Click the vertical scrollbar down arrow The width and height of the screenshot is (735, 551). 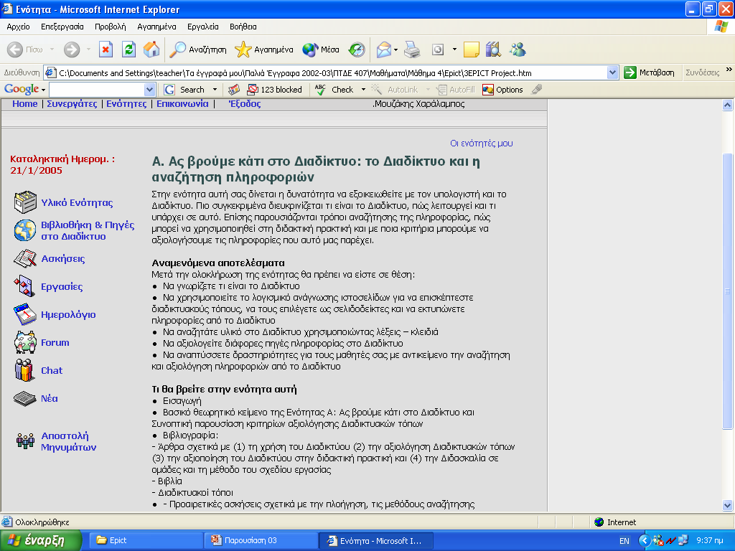click(728, 505)
